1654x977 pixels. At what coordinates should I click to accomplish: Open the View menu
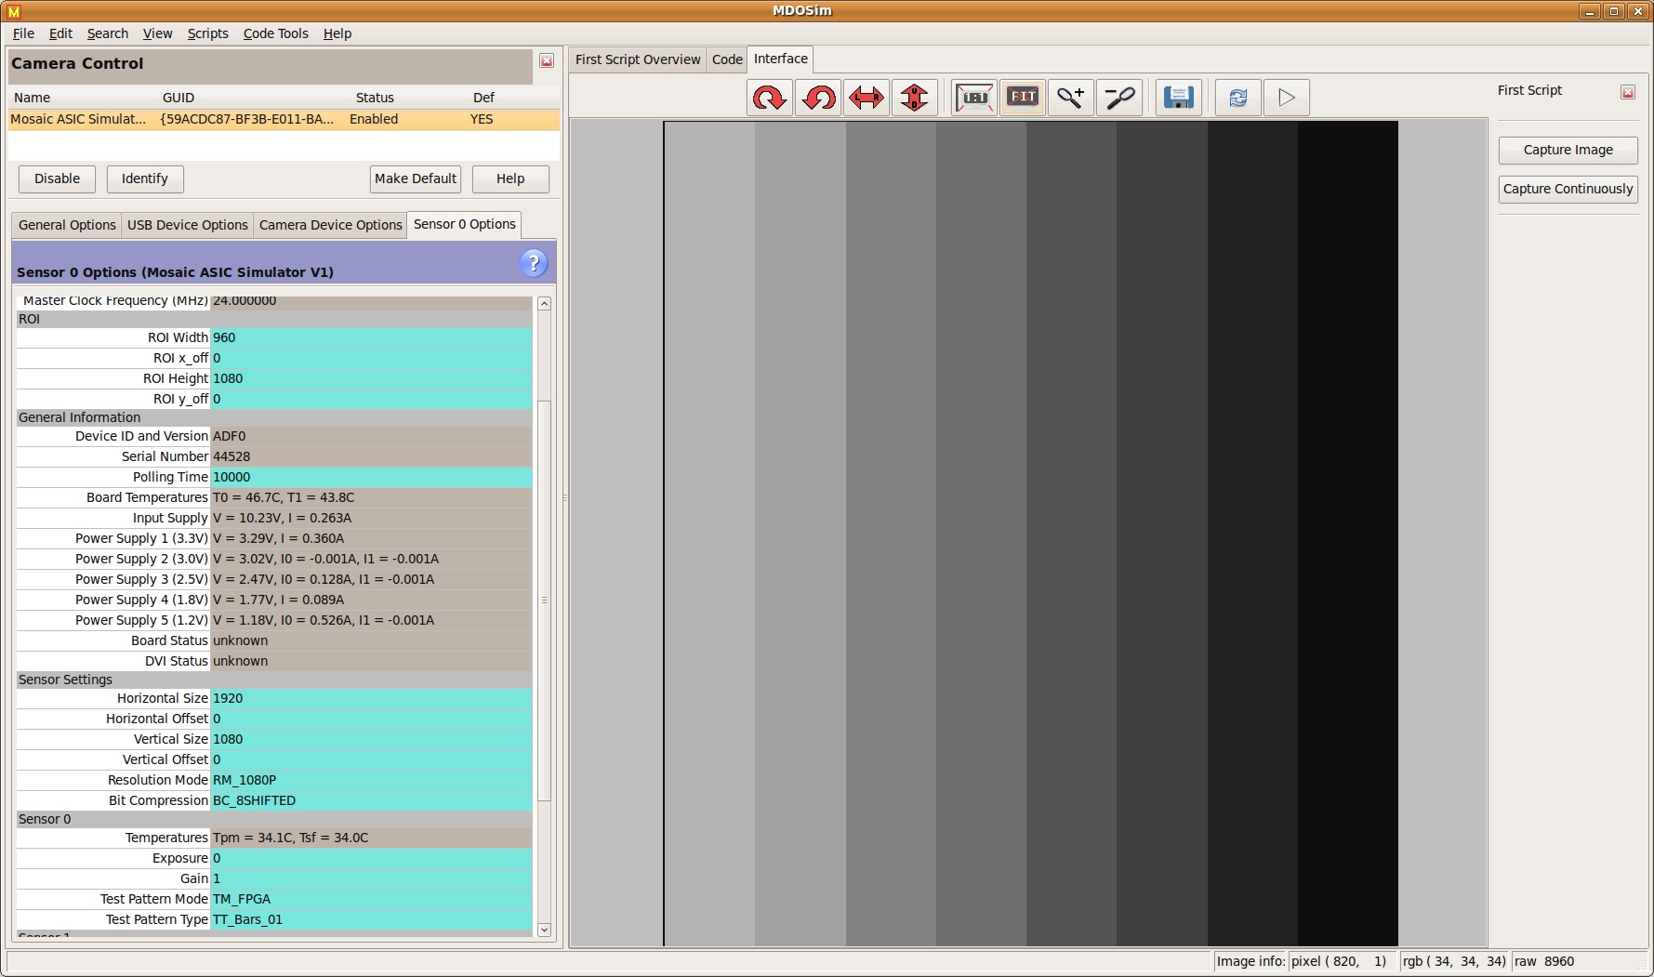(x=157, y=33)
